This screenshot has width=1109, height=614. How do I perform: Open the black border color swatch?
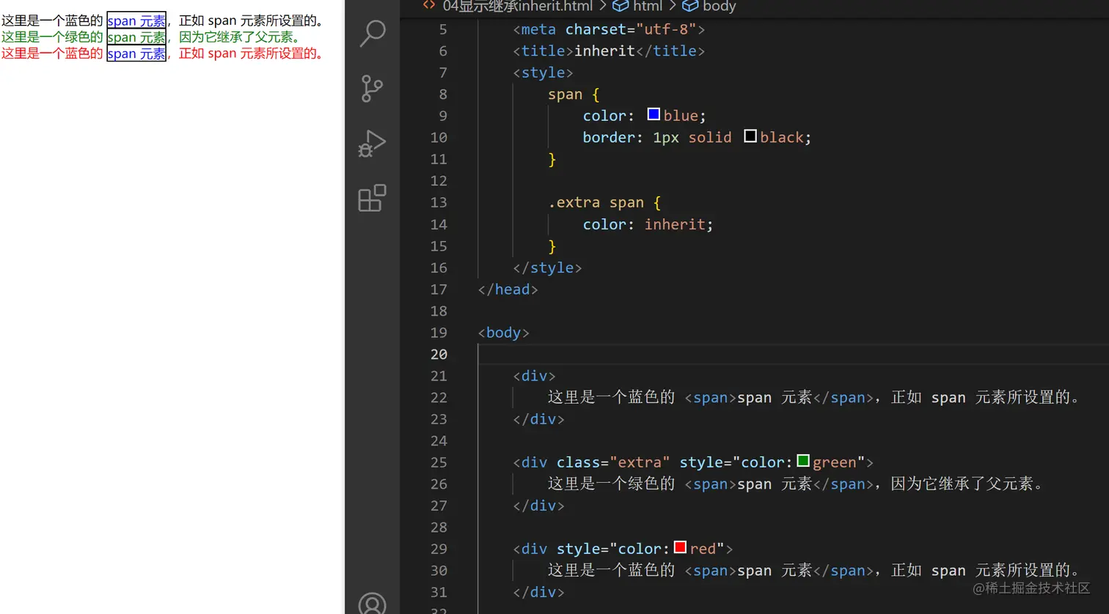(750, 136)
